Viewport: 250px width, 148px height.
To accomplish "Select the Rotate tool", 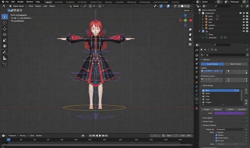I will click(x=5, y=35).
